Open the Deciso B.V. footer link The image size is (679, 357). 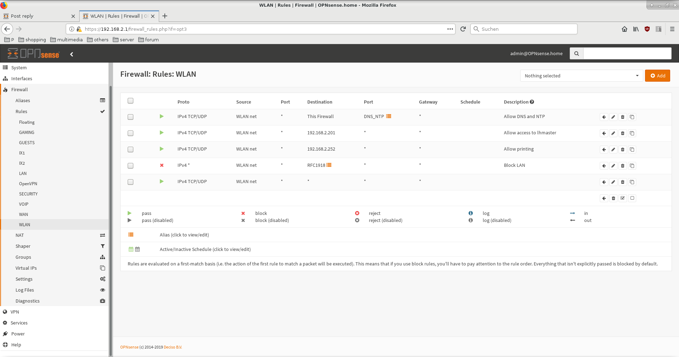[173, 347]
